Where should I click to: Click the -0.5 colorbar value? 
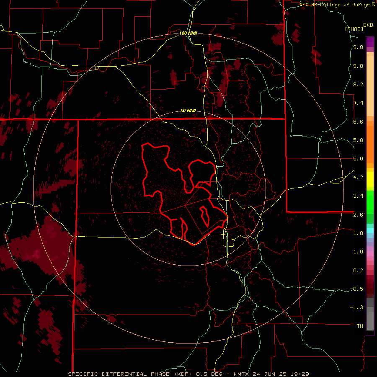tap(356, 289)
